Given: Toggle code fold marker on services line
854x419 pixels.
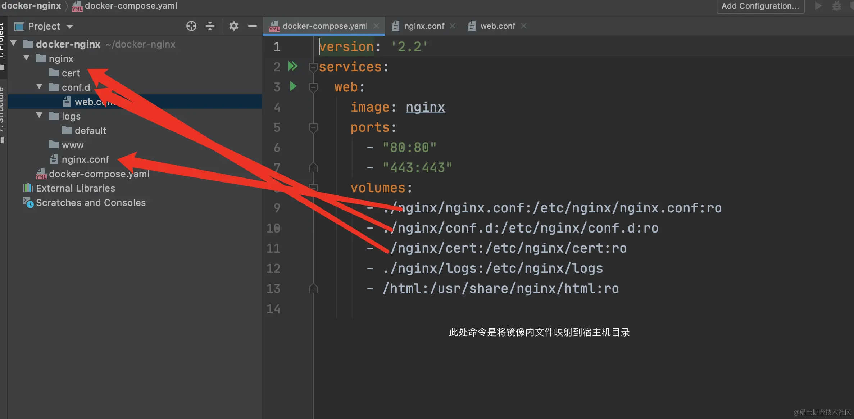Looking at the screenshot, I should (313, 67).
